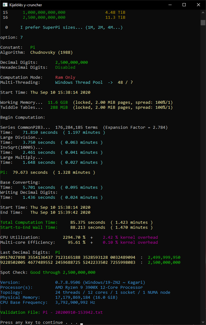Image resolution: width=206 pixels, height=325 pixels.
Task: Click the '2,500,000,000,000' option 16 value
Action: click(44, 17)
